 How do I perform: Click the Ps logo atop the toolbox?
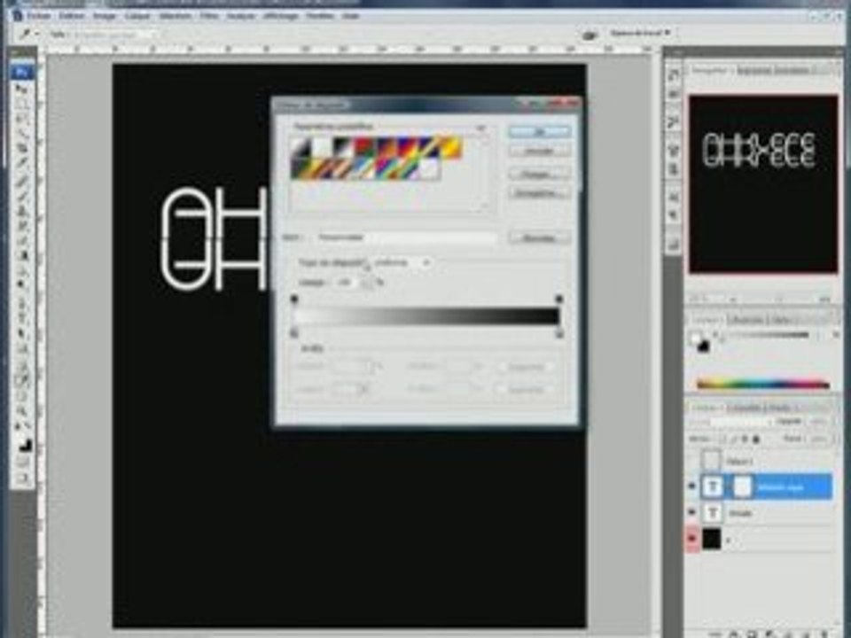[x=23, y=71]
